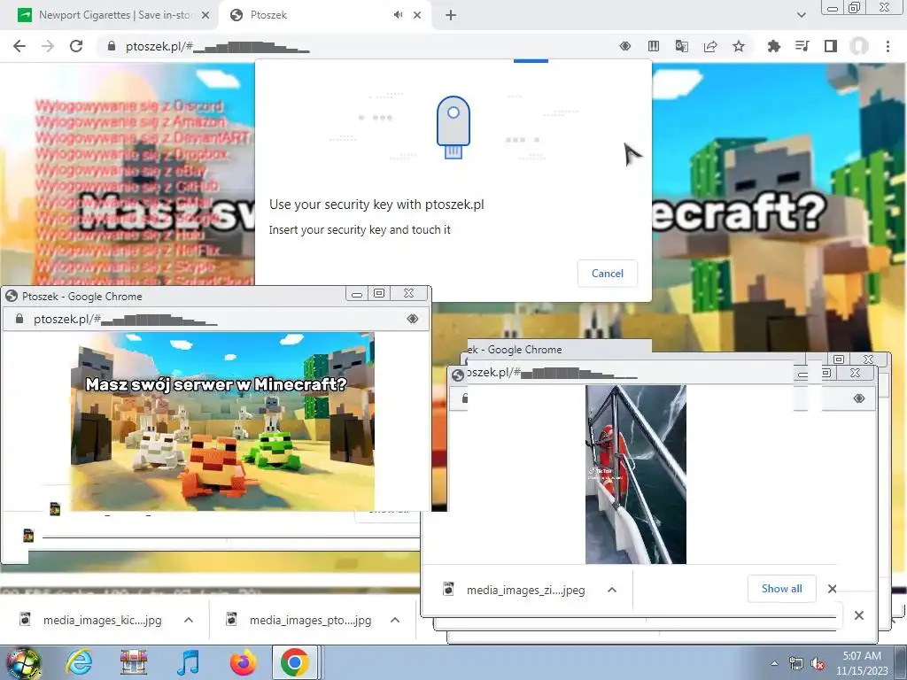Launch Internet Explorer from taskbar

click(79, 662)
